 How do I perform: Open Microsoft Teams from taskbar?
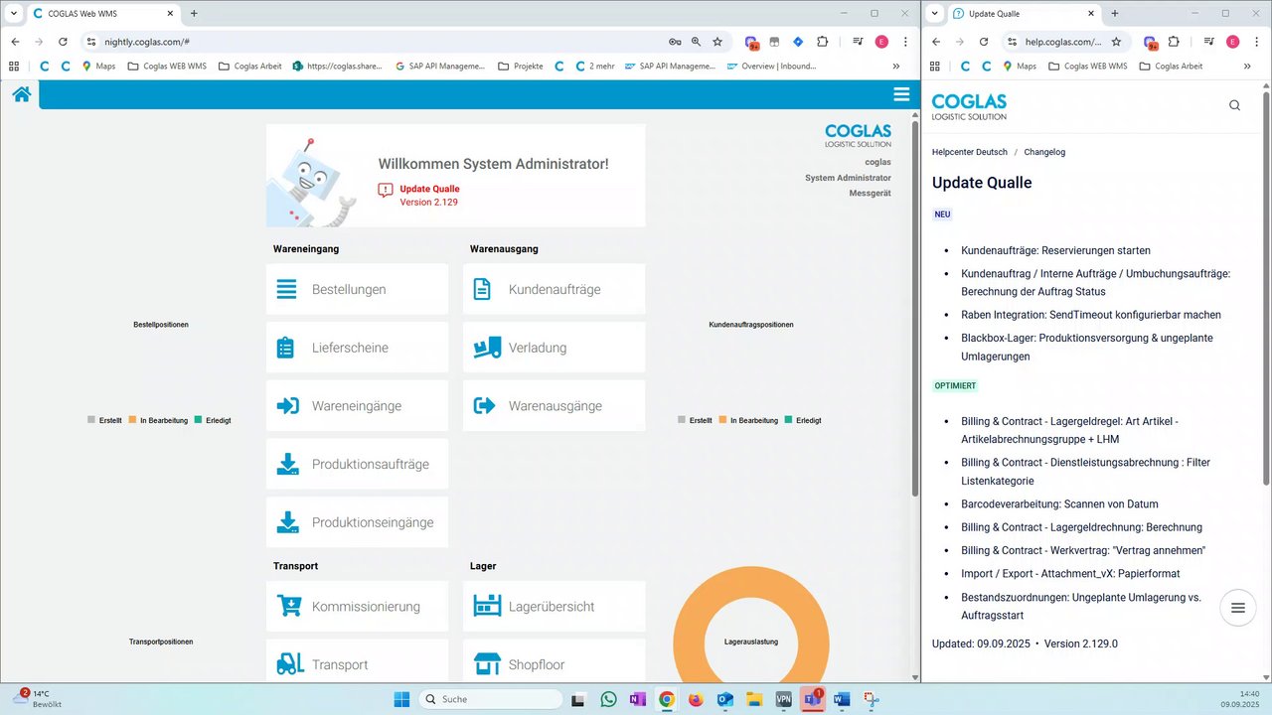point(813,699)
